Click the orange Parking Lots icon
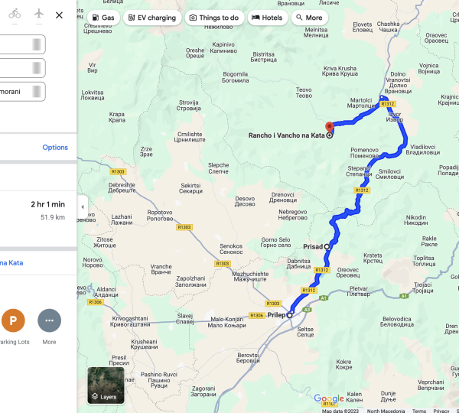 point(13,320)
